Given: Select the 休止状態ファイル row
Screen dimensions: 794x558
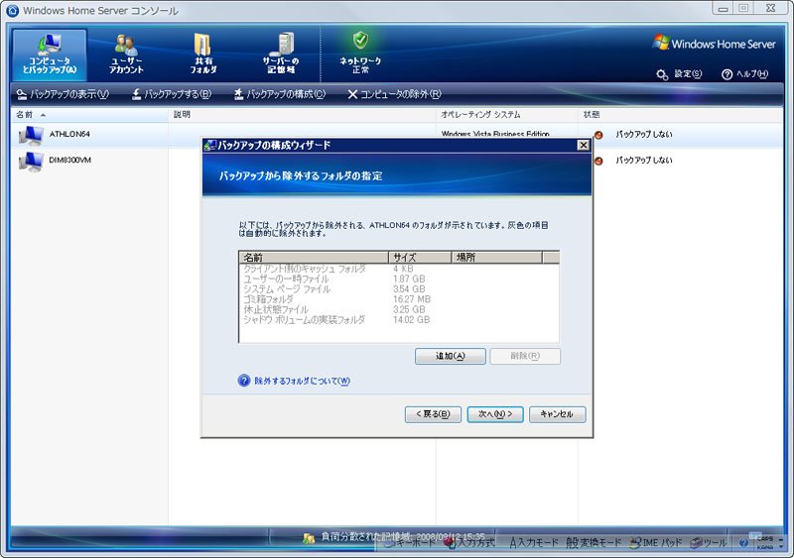Looking at the screenshot, I should click(399, 309).
